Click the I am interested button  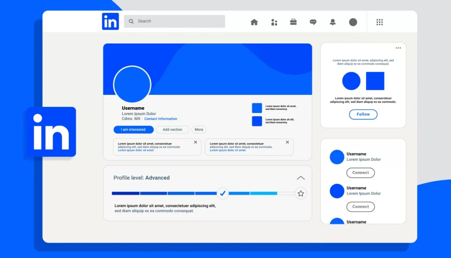tap(133, 129)
